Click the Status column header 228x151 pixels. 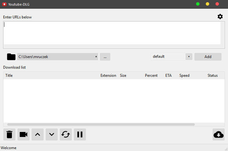pyautogui.click(x=212, y=75)
